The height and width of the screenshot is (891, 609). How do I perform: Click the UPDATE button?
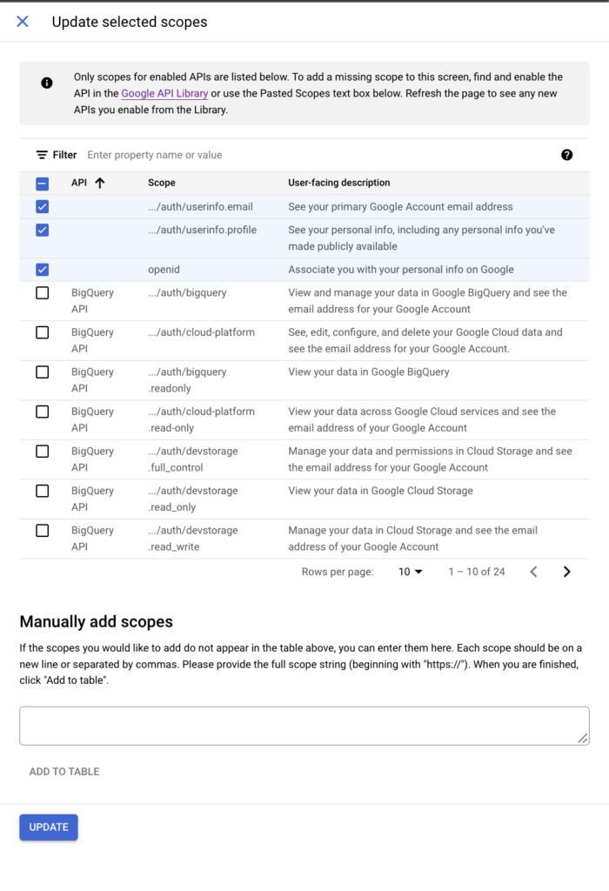click(49, 827)
